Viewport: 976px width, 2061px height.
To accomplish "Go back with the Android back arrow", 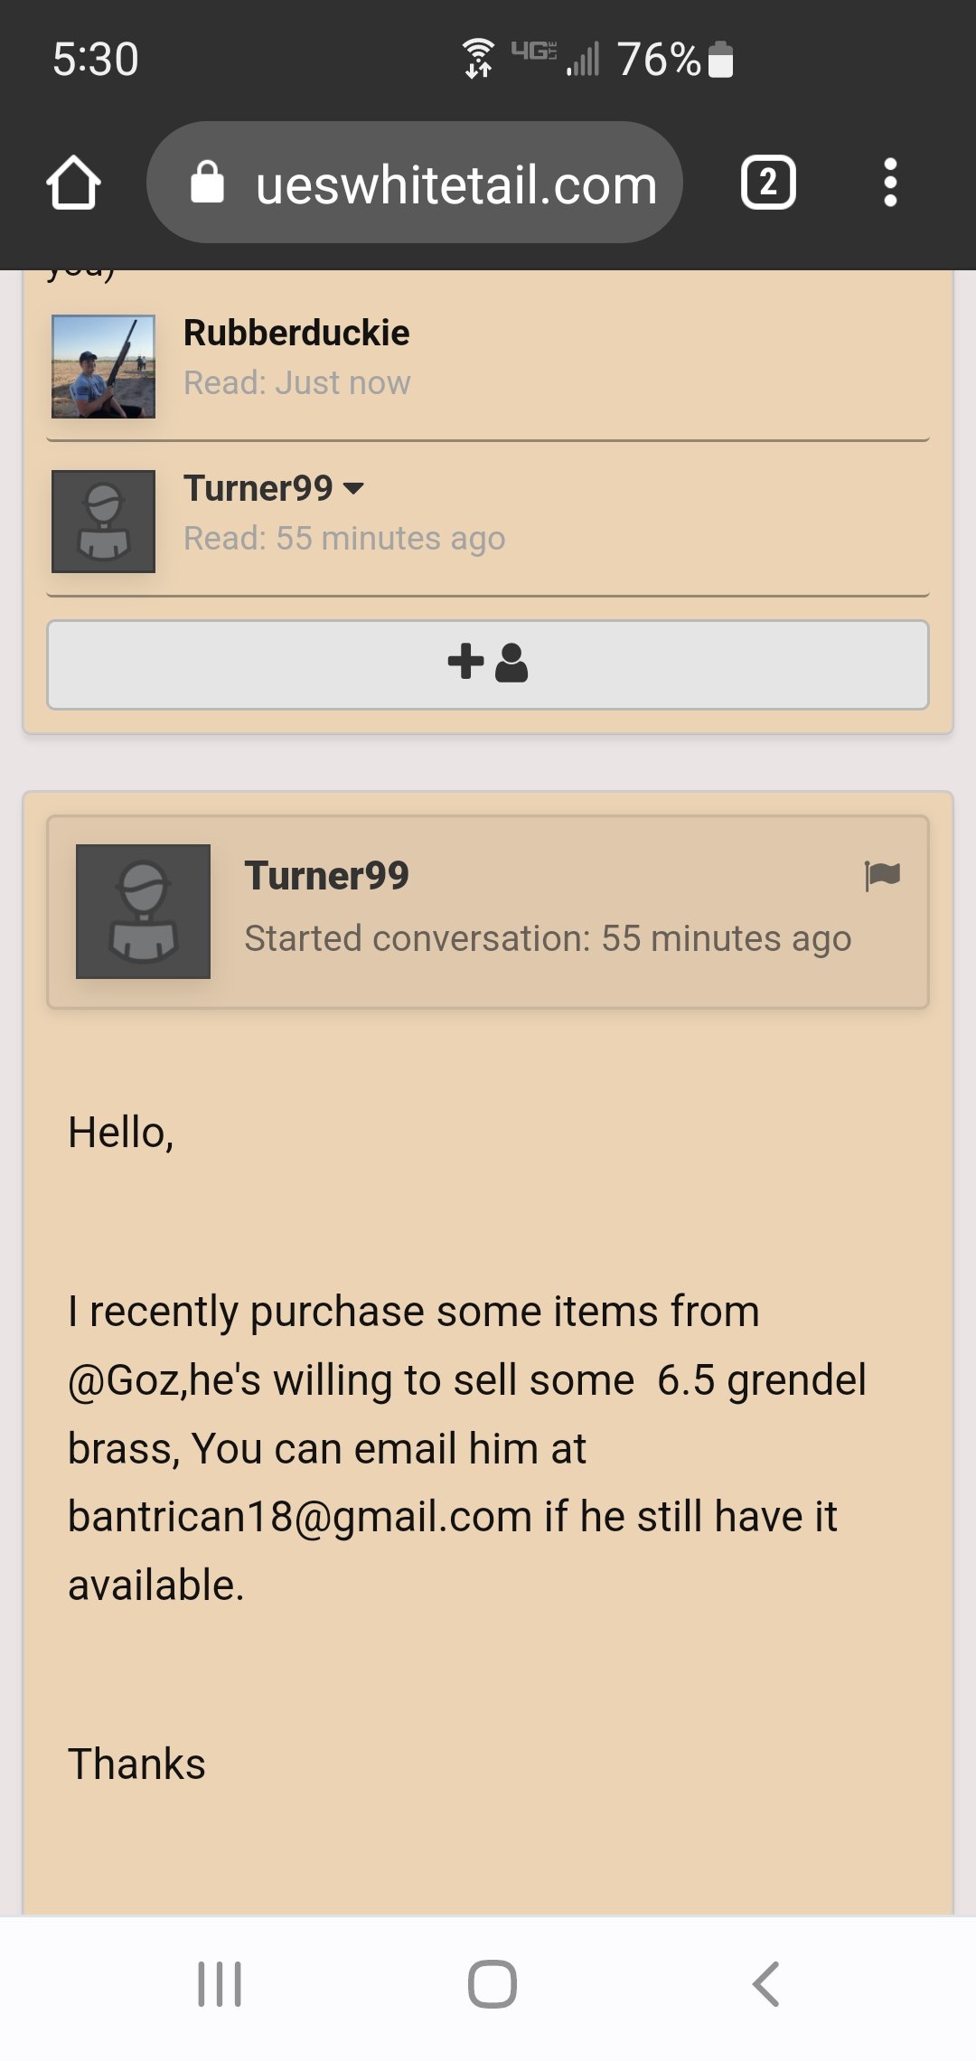I will 765,1984.
